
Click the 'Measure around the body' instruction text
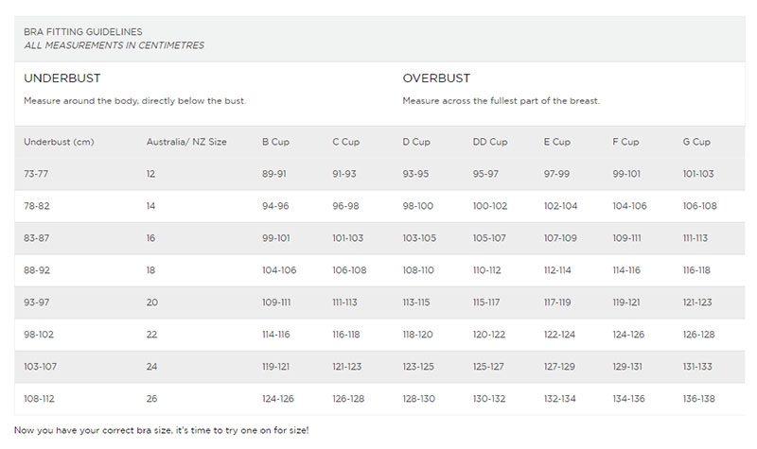[x=133, y=100]
